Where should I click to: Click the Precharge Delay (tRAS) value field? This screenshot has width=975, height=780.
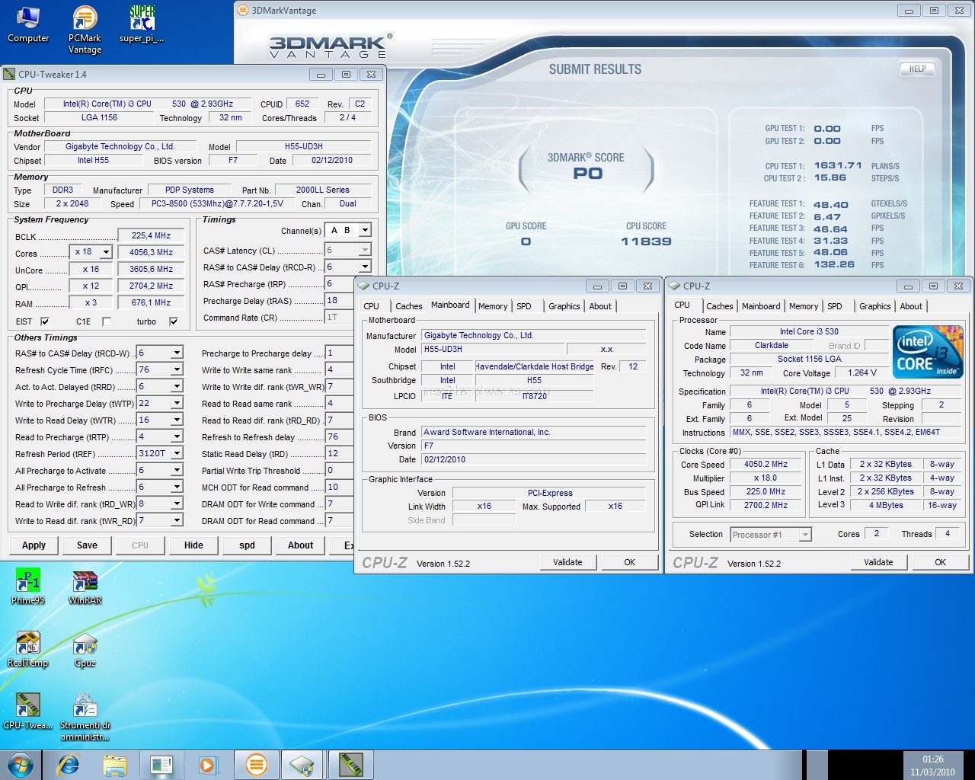tap(339, 300)
